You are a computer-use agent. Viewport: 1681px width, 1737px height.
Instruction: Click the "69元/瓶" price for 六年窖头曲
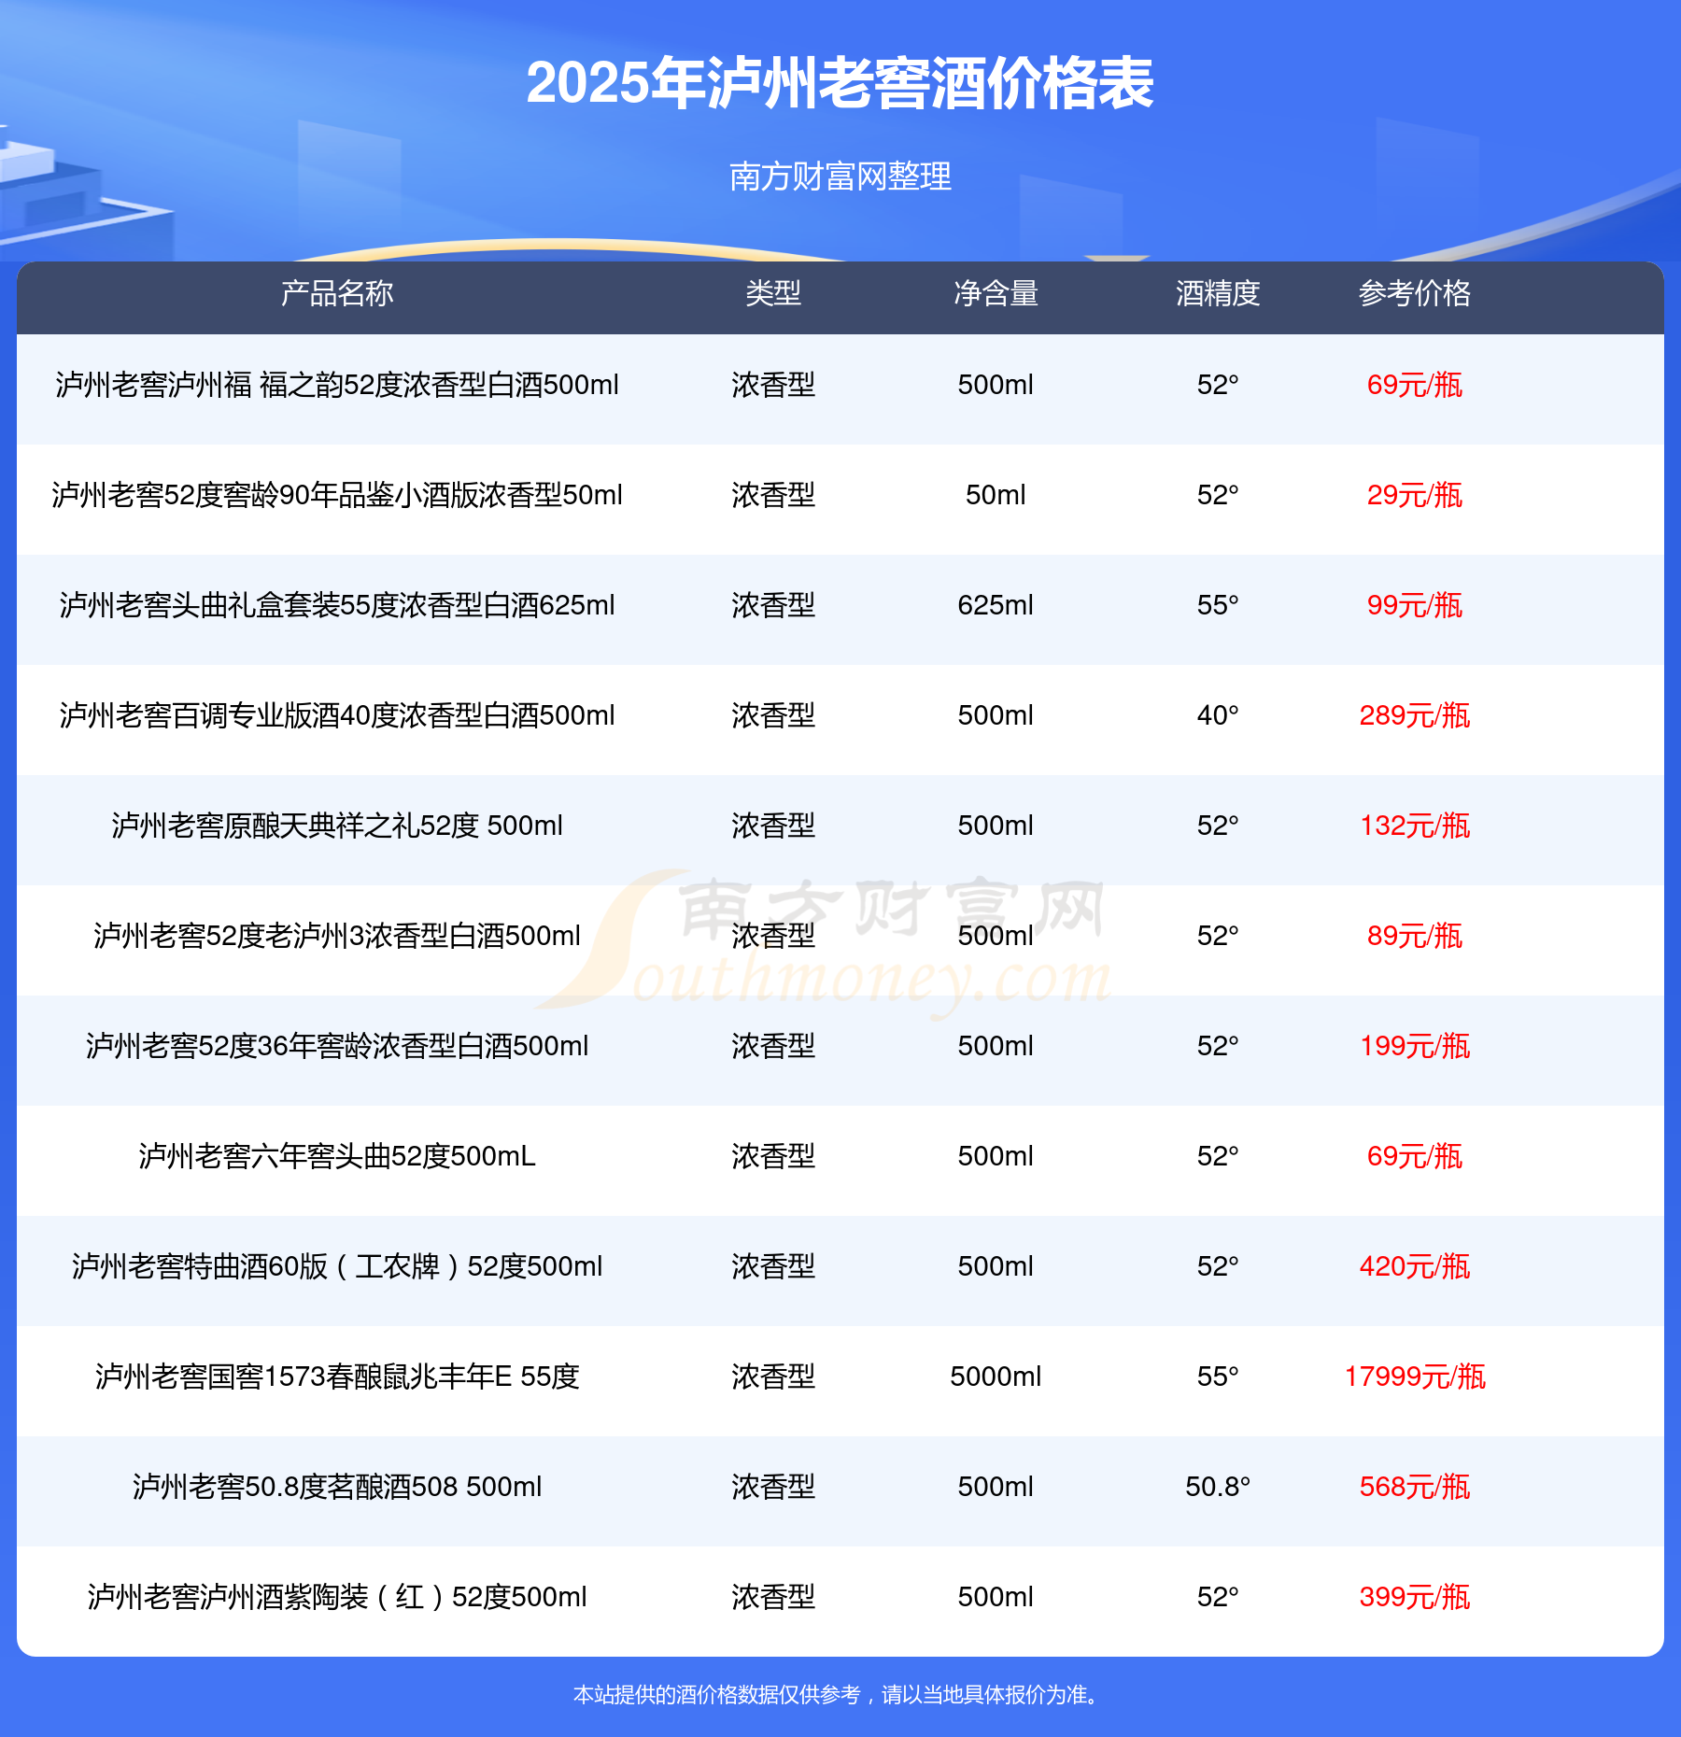point(1415,1156)
